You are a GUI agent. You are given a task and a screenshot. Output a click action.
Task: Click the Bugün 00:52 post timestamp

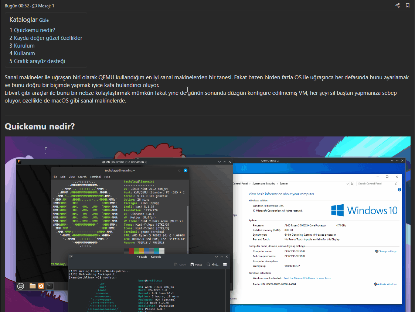pyautogui.click(x=17, y=6)
